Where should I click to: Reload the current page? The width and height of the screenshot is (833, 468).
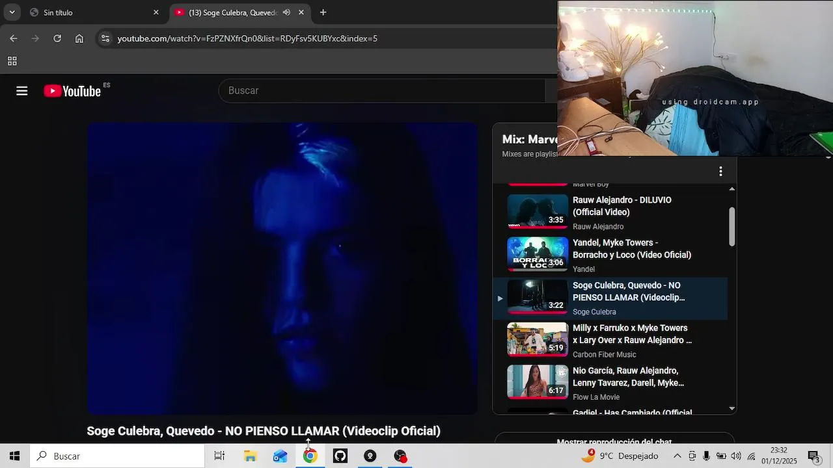(x=57, y=38)
